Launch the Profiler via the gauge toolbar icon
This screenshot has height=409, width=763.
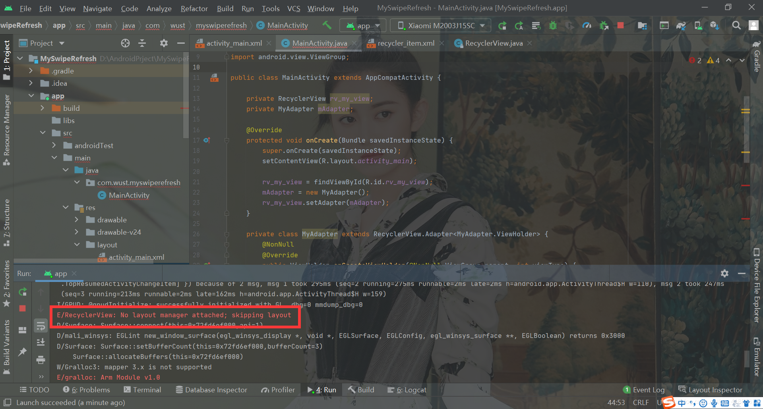point(587,25)
